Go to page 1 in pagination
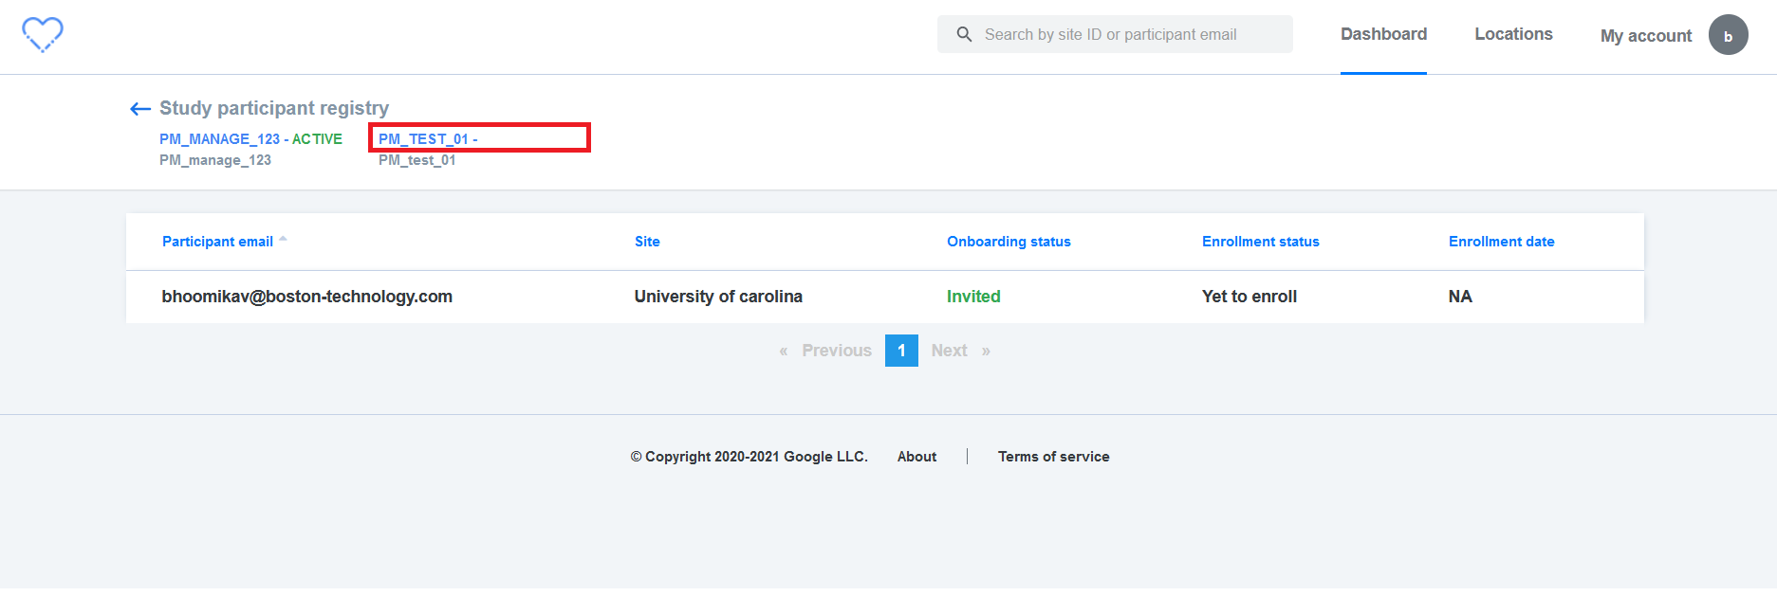The height and width of the screenshot is (614, 1777). pyautogui.click(x=901, y=351)
